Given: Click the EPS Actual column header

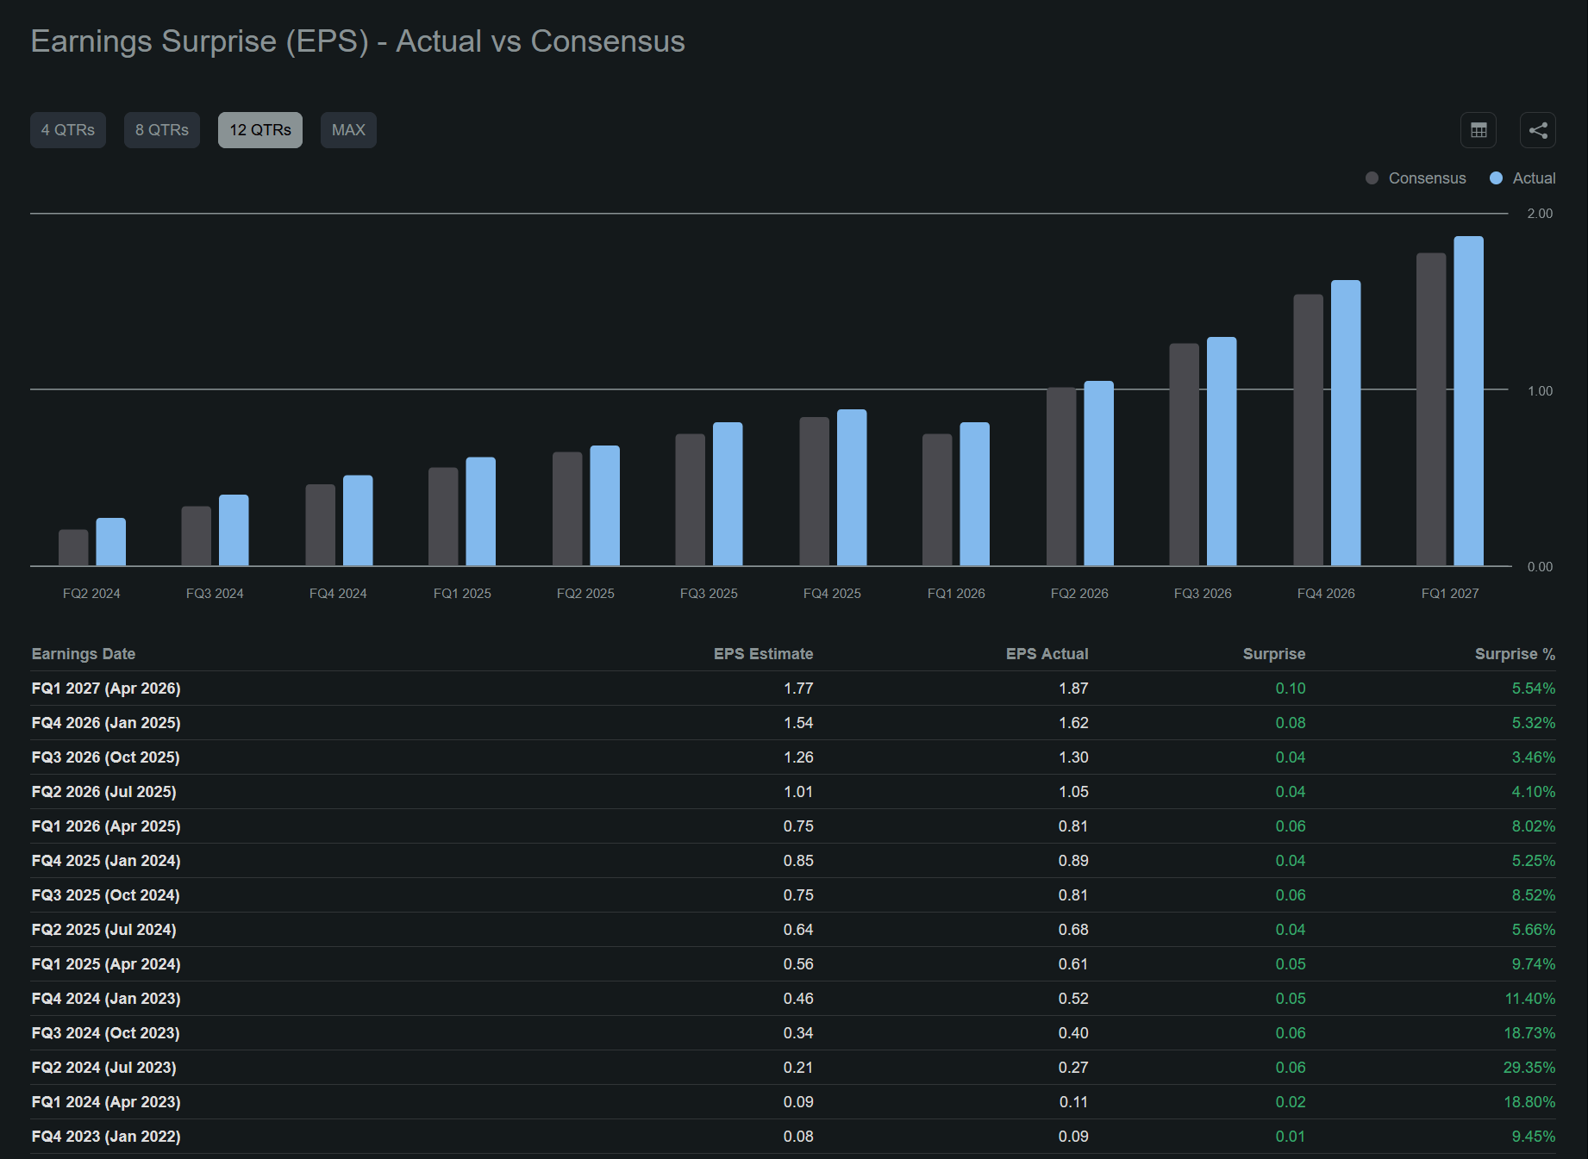Looking at the screenshot, I should [x=1047, y=654].
